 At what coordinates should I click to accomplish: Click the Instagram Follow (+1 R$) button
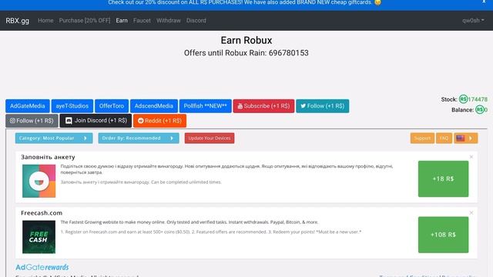(32, 121)
